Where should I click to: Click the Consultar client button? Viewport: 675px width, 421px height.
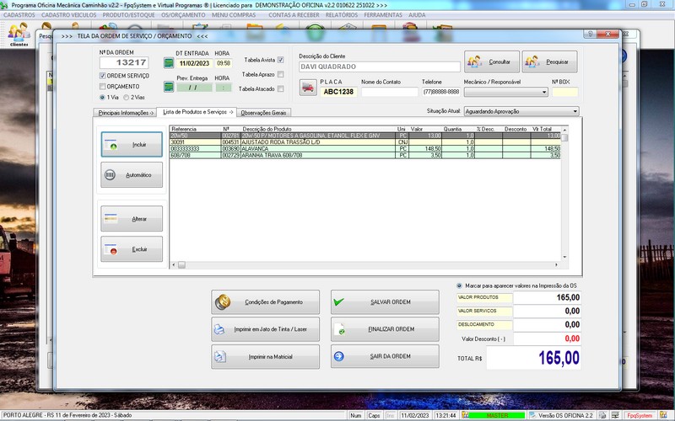point(492,61)
